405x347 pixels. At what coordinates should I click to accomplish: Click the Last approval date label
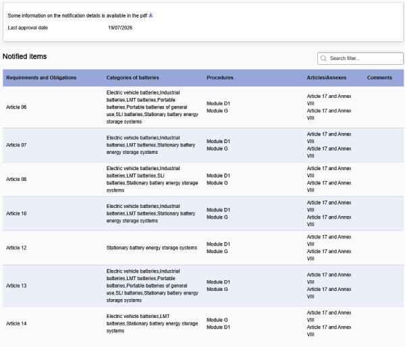click(x=28, y=28)
